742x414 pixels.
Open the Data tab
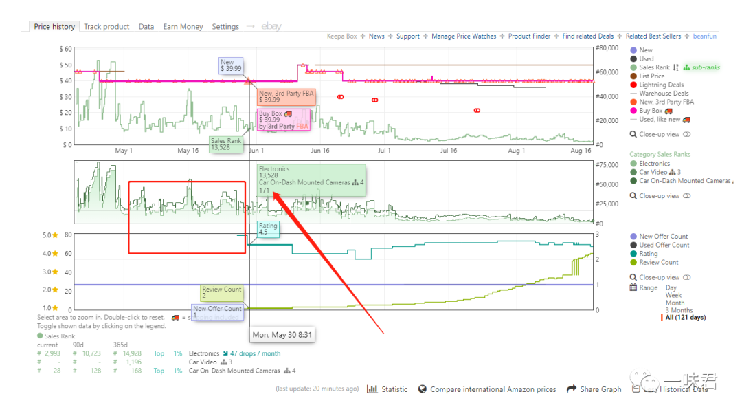tap(146, 27)
